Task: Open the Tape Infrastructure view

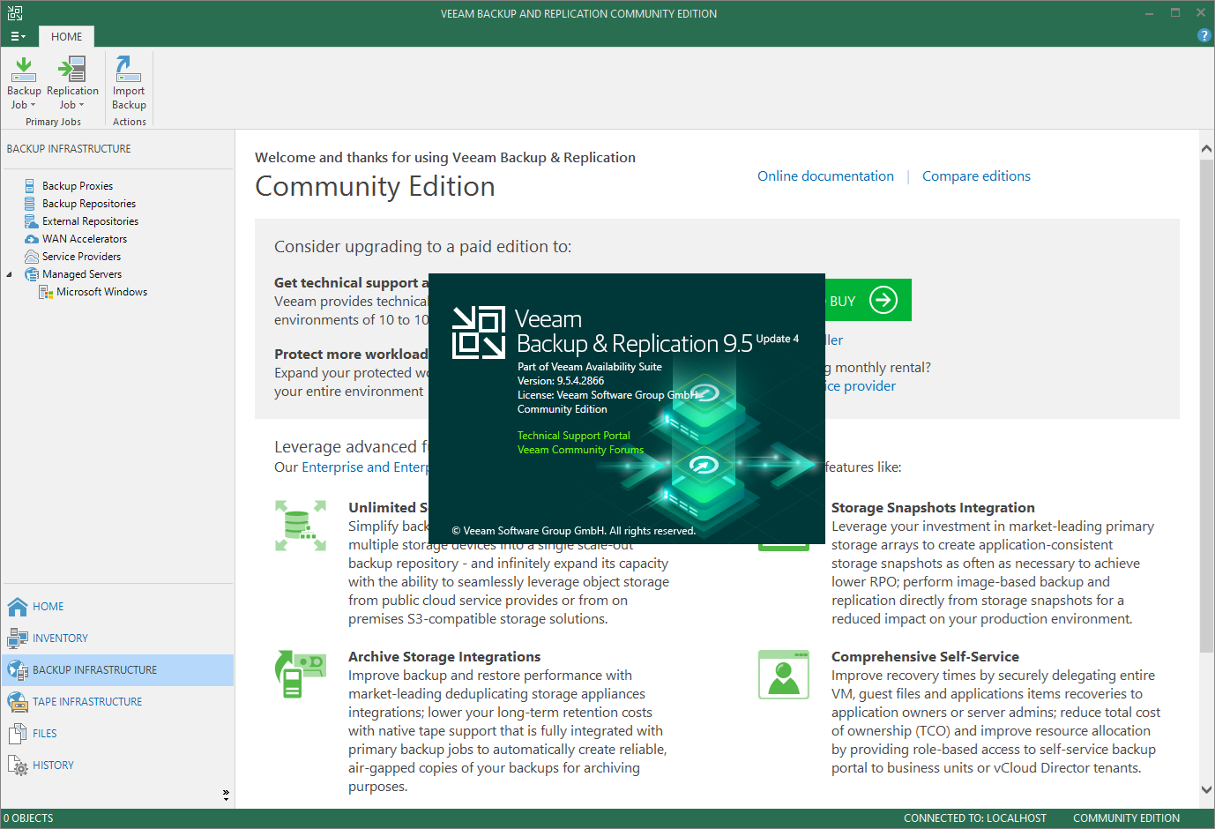Action: coord(86,702)
